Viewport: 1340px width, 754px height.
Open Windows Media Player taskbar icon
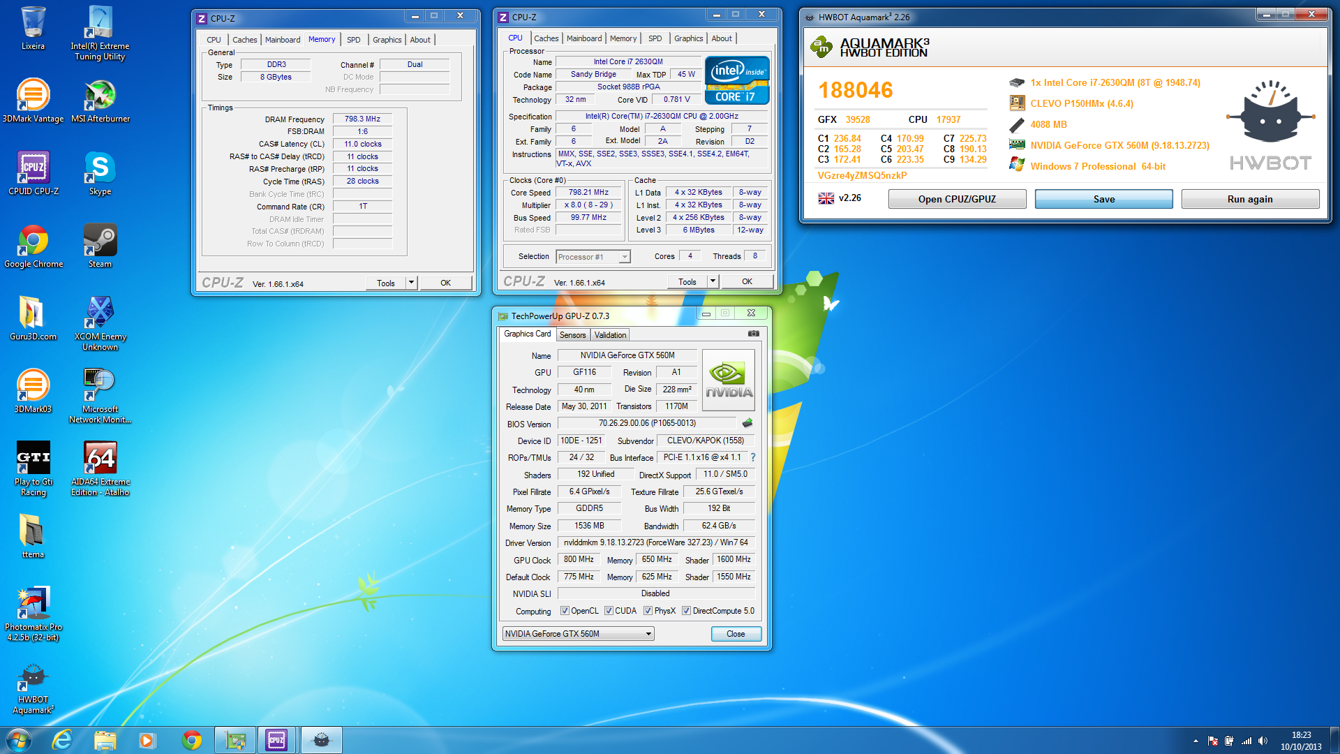point(147,740)
